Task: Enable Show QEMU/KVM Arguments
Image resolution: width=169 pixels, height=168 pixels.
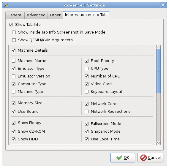Action: (14, 40)
